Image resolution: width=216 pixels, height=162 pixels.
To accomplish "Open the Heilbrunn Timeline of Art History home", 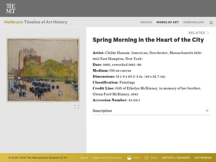I will click(36, 22).
